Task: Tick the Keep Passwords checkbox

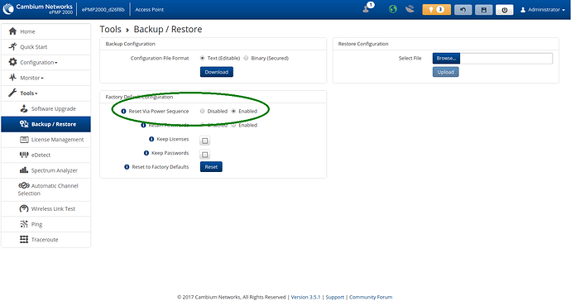Action: point(205,155)
